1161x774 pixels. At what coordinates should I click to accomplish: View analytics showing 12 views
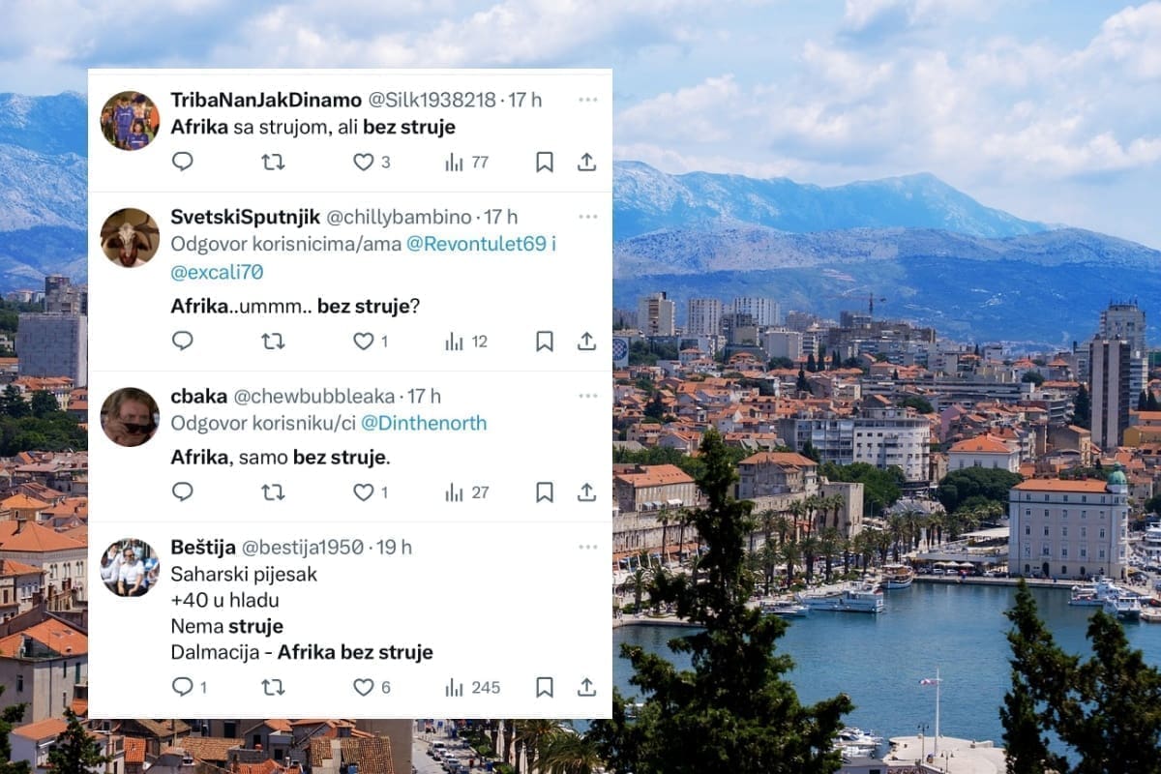[x=466, y=341]
